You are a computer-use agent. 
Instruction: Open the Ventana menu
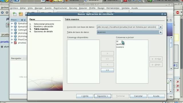[125, 8]
